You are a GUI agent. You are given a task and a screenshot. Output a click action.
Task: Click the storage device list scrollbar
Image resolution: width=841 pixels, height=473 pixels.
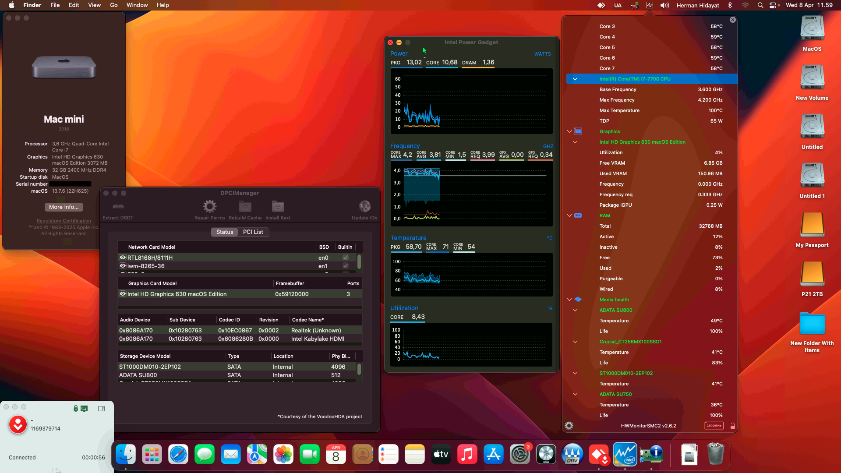coord(359,369)
